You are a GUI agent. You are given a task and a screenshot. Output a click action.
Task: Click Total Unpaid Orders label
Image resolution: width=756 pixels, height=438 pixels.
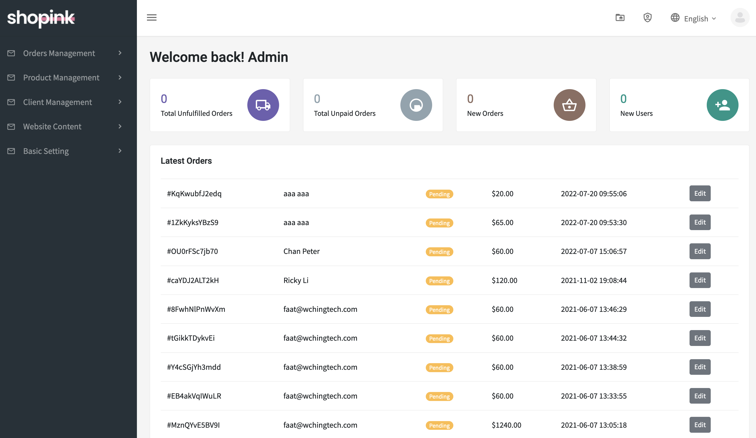(345, 113)
